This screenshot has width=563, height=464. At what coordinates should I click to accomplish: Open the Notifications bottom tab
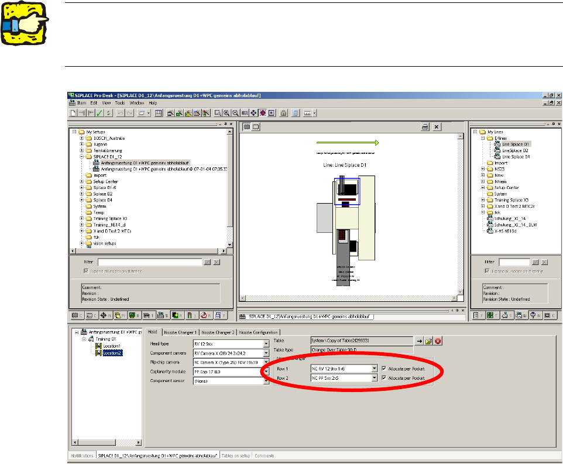point(82,456)
